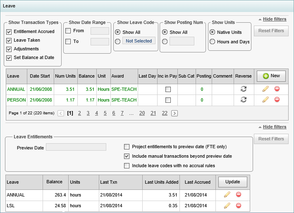294x213 pixels.
Task: Click the reverse icon for the ANNUAL transaction
Action: click(244, 89)
